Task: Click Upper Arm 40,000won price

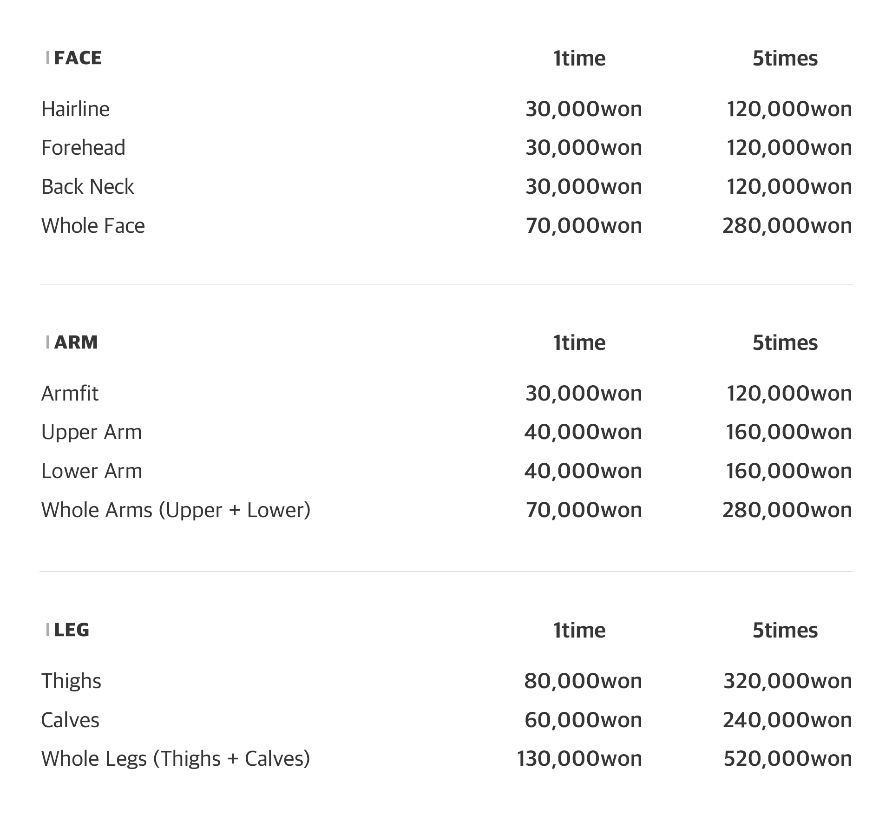Action: coord(583,432)
